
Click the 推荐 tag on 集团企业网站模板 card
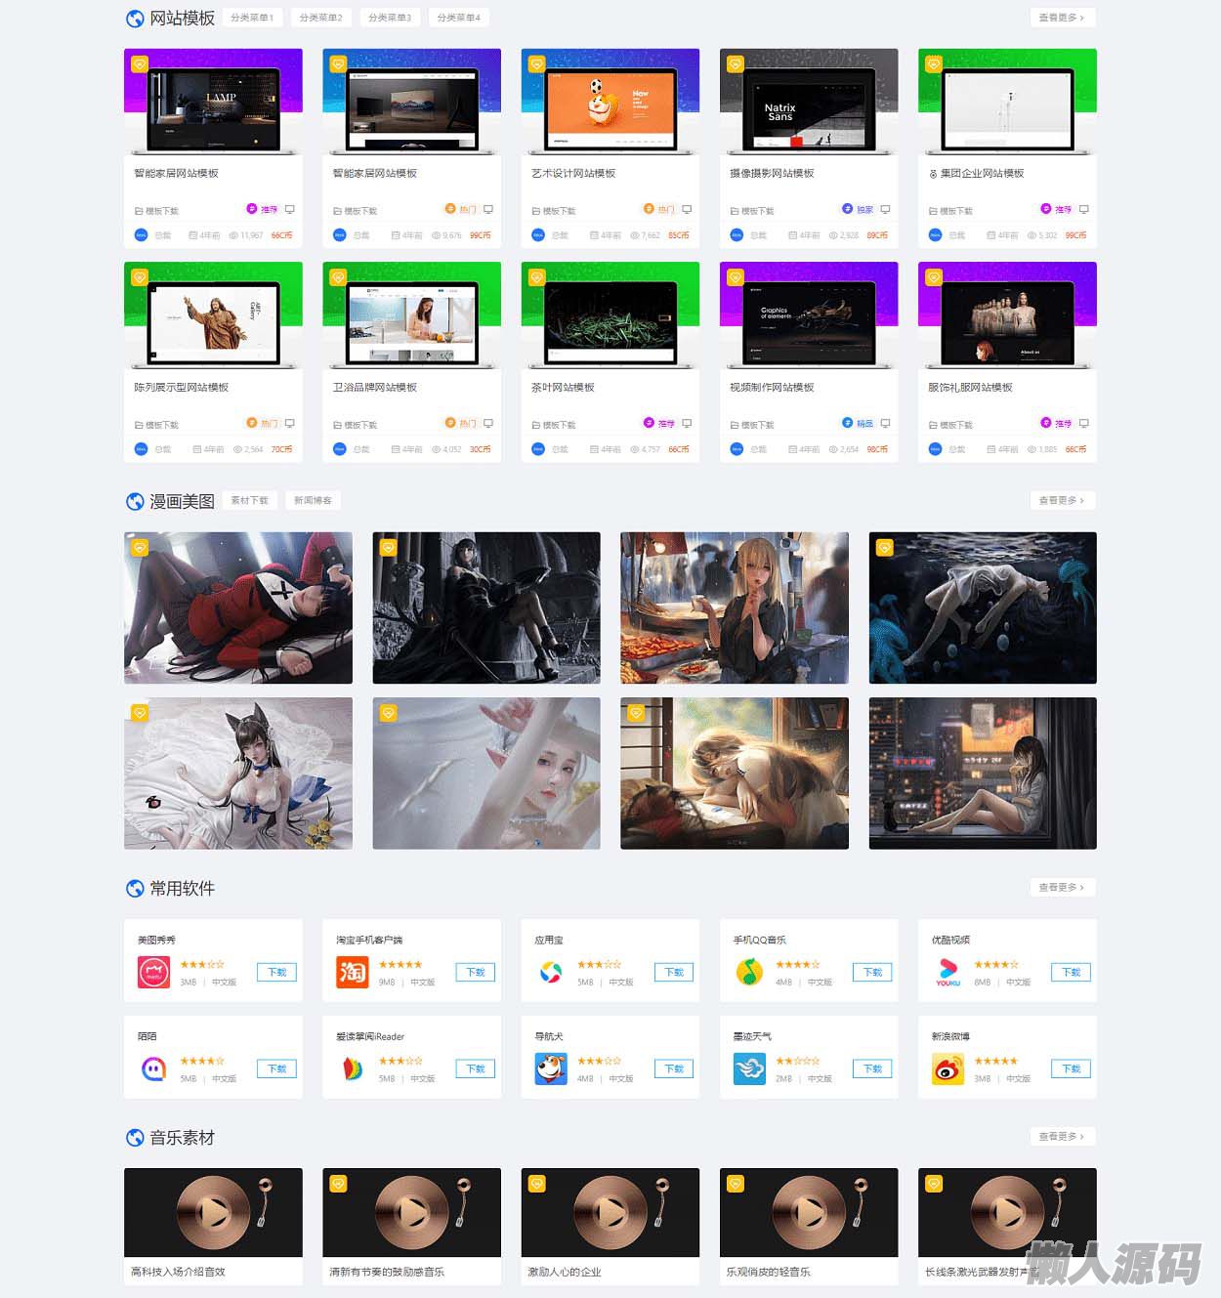coord(1056,209)
